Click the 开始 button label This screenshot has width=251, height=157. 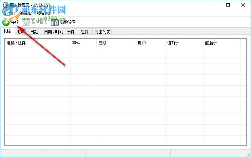[x=15, y=22]
